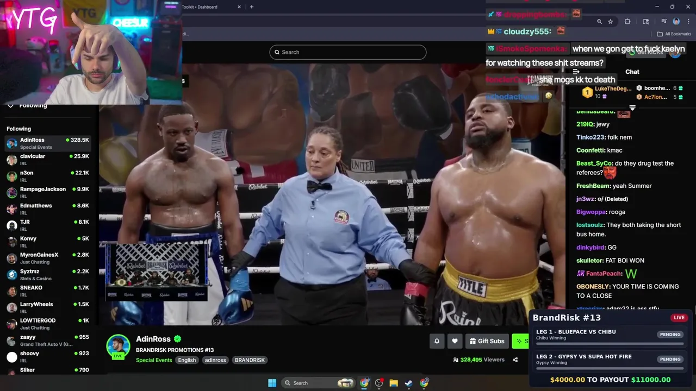696x391 pixels.
Task: Click the BRANDRISK tag
Action: (x=250, y=360)
